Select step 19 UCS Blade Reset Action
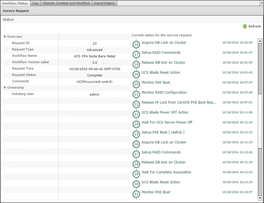This screenshot has height=203, width=264. pyautogui.click(x=161, y=73)
